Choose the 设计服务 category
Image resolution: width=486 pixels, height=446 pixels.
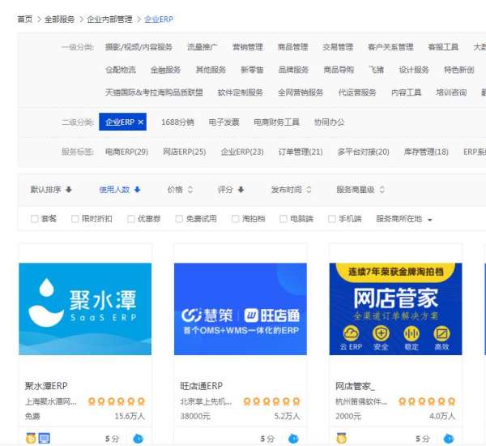click(x=414, y=70)
